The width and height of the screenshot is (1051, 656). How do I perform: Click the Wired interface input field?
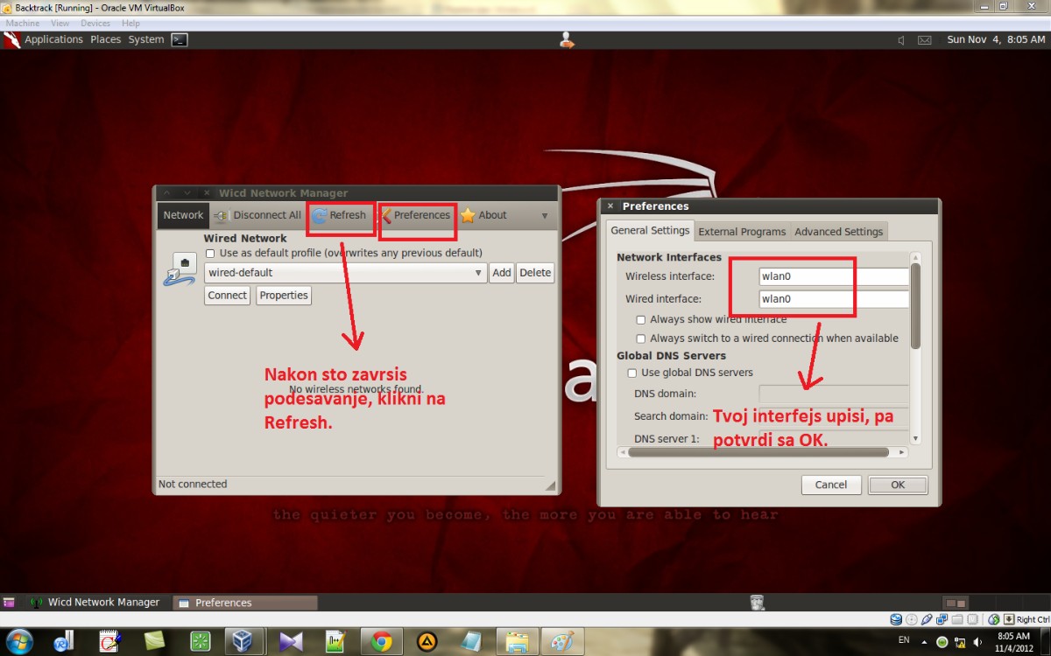[834, 299]
